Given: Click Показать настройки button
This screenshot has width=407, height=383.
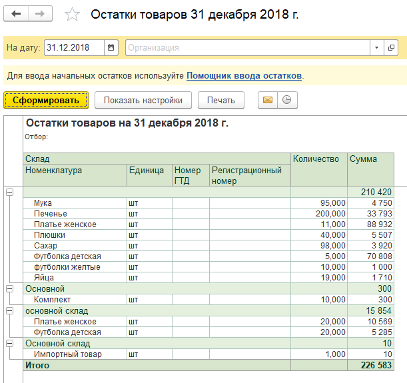Looking at the screenshot, I should 143,101.
